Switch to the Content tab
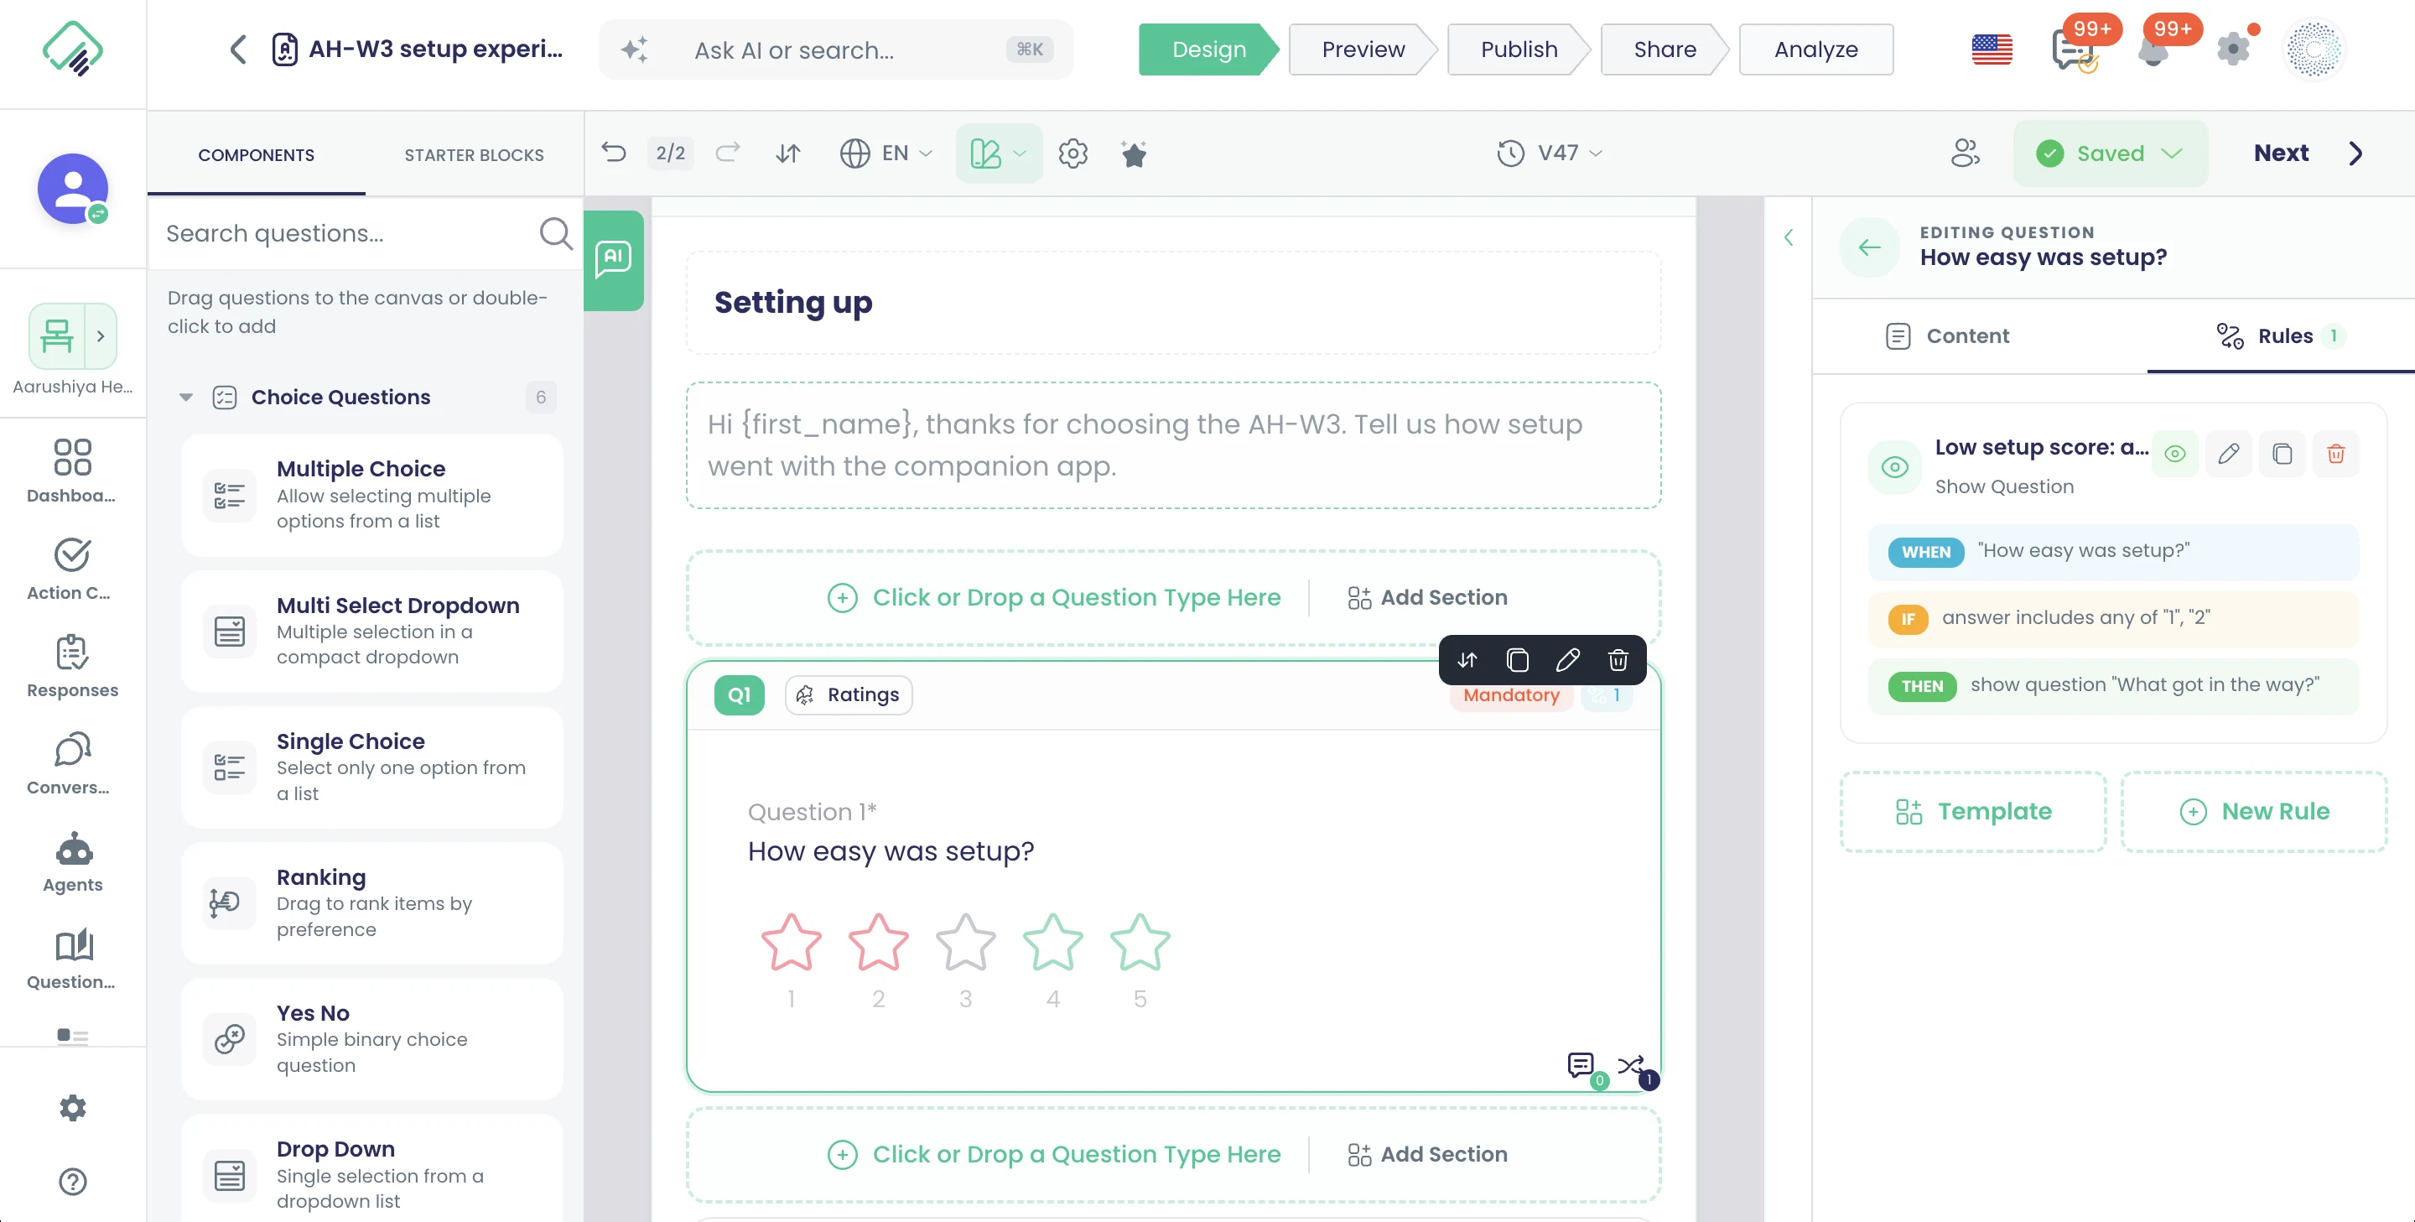Viewport: 2415px width, 1222px height. (1947, 335)
